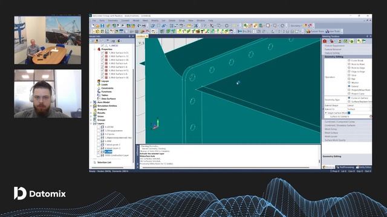
Task: Open the Geometry menu
Action: pyautogui.click(x=113, y=20)
